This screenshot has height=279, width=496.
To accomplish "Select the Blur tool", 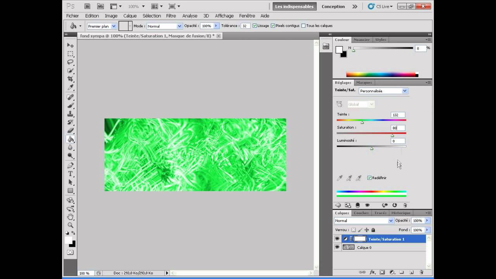I will (71, 147).
